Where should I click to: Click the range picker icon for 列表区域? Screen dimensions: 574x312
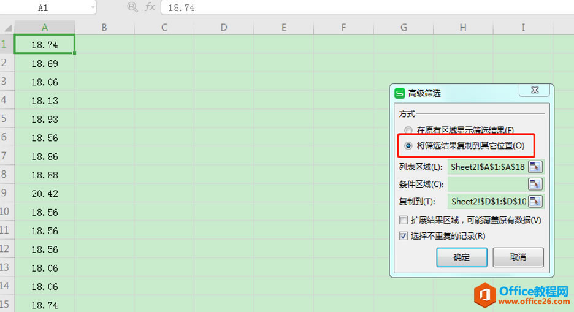535,167
